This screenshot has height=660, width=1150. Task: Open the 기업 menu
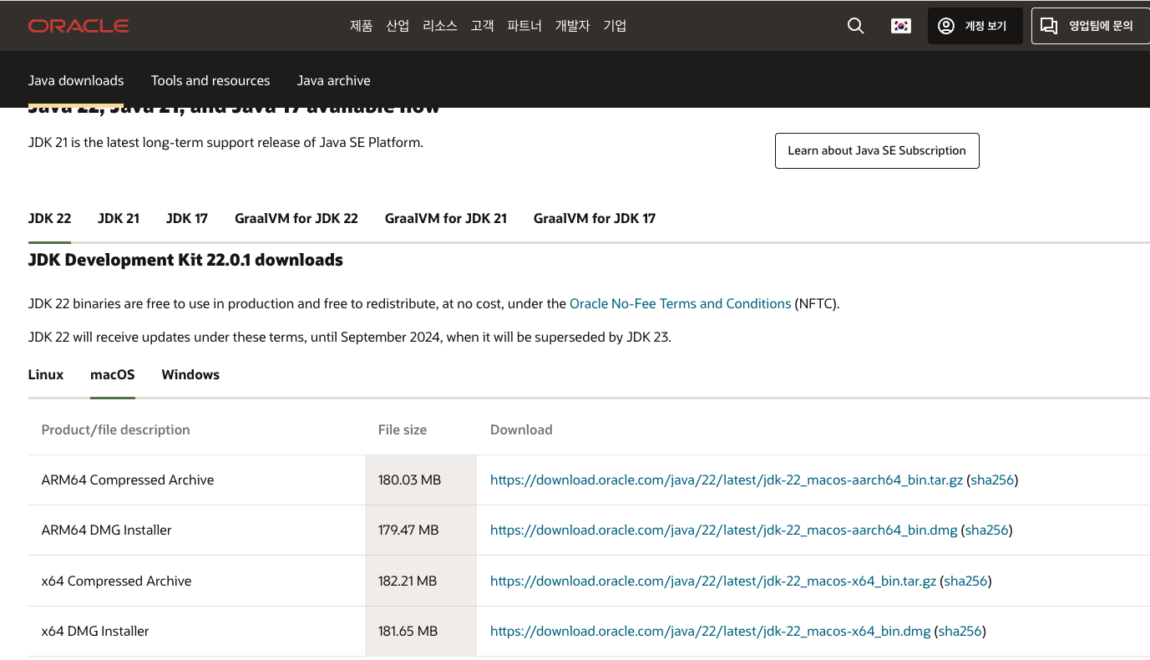coord(615,26)
